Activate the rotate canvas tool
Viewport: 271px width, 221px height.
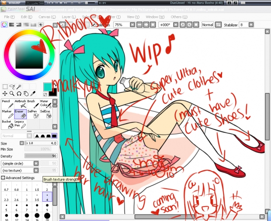point(19,93)
